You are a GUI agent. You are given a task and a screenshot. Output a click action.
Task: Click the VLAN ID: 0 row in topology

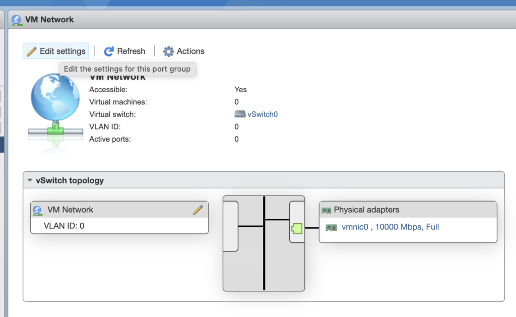[64, 226]
